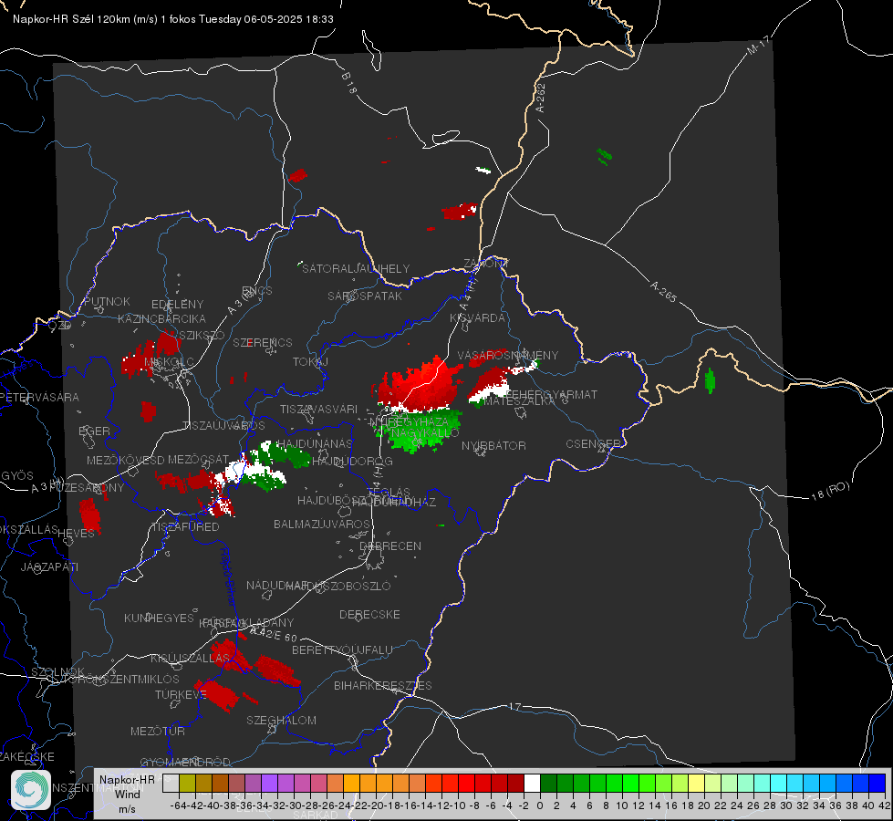
Task: Select the A-262 road label
Action: 541,98
